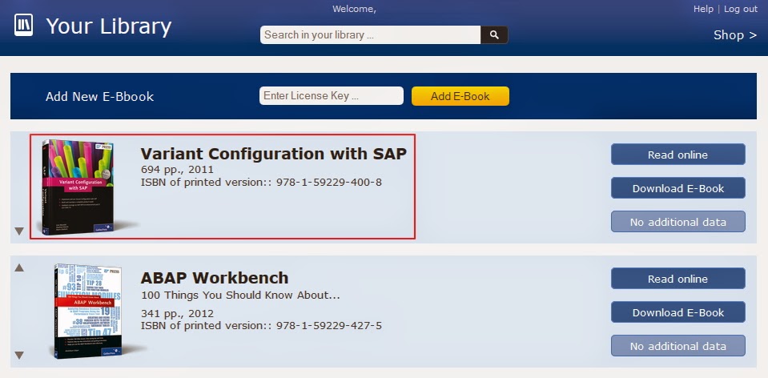Click No additional data for Variant Configuration

click(678, 222)
